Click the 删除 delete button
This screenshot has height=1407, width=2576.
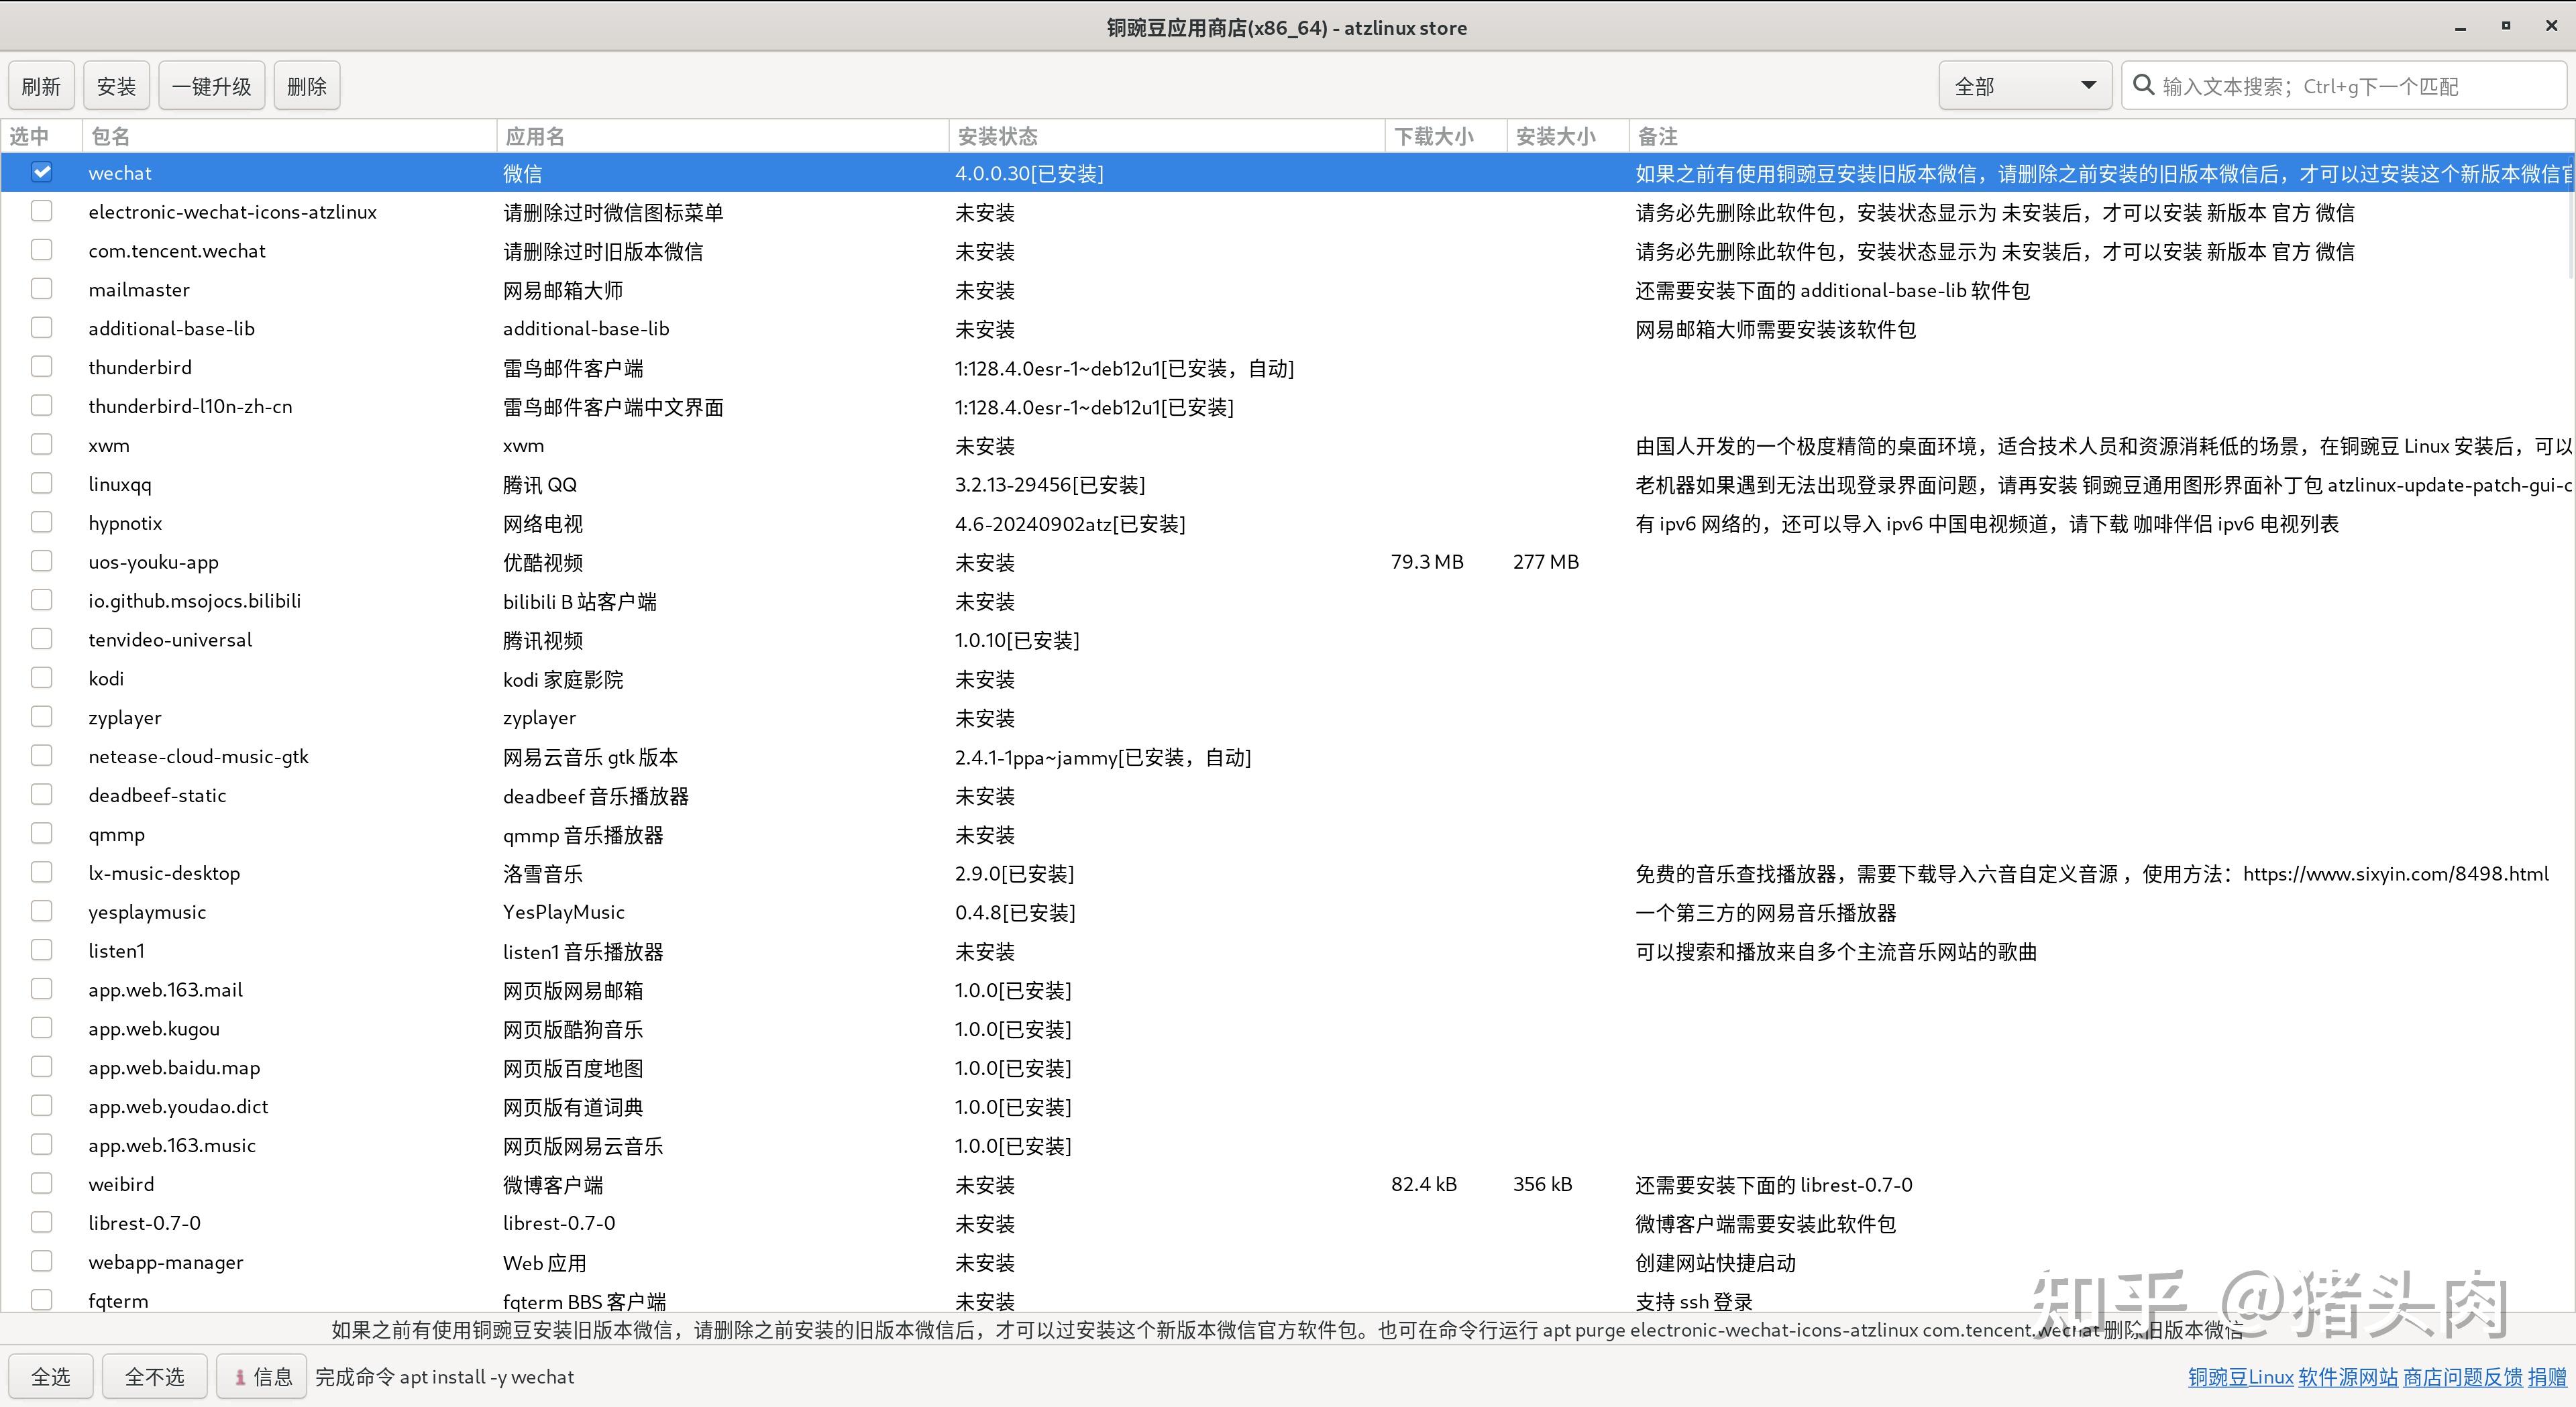[306, 85]
